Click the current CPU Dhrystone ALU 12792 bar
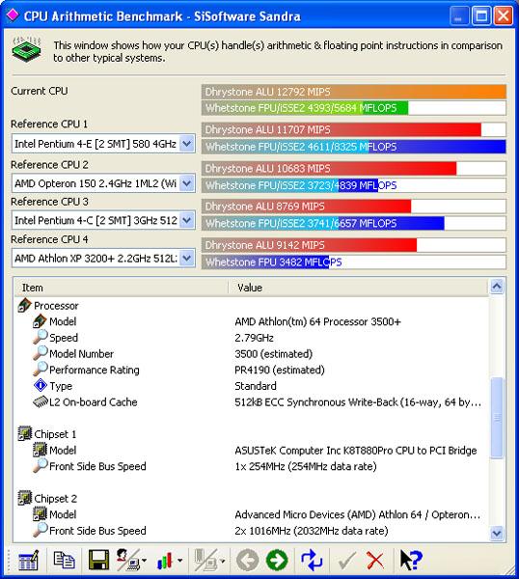Image resolution: width=519 pixels, height=579 pixels. click(x=354, y=92)
